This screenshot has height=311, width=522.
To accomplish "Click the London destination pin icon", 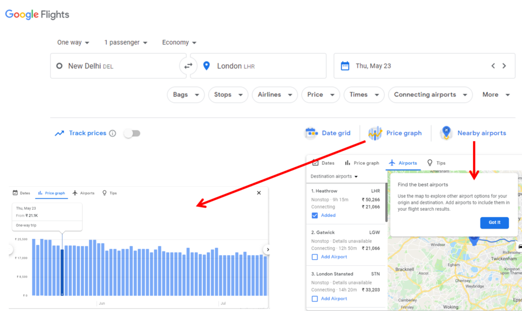I will (206, 66).
